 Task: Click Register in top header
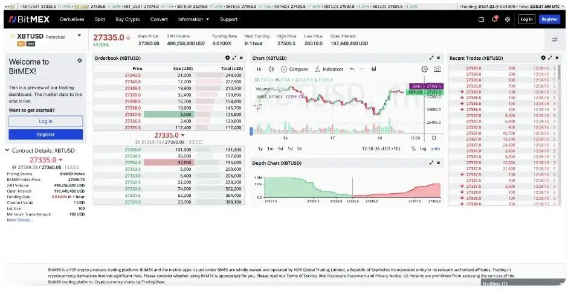(549, 19)
